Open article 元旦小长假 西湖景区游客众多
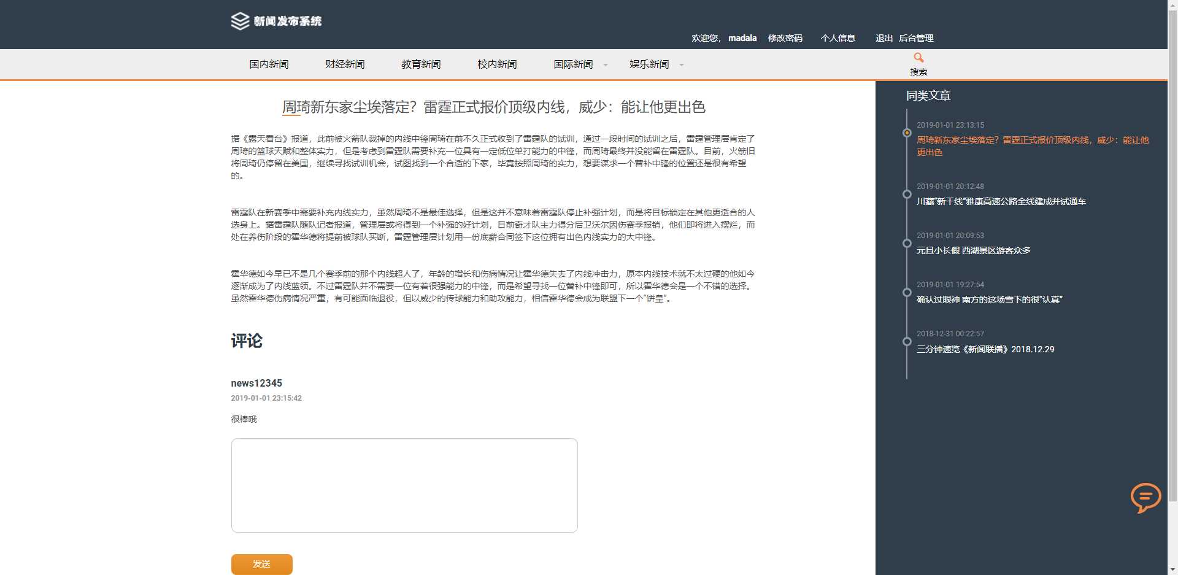 (x=973, y=250)
